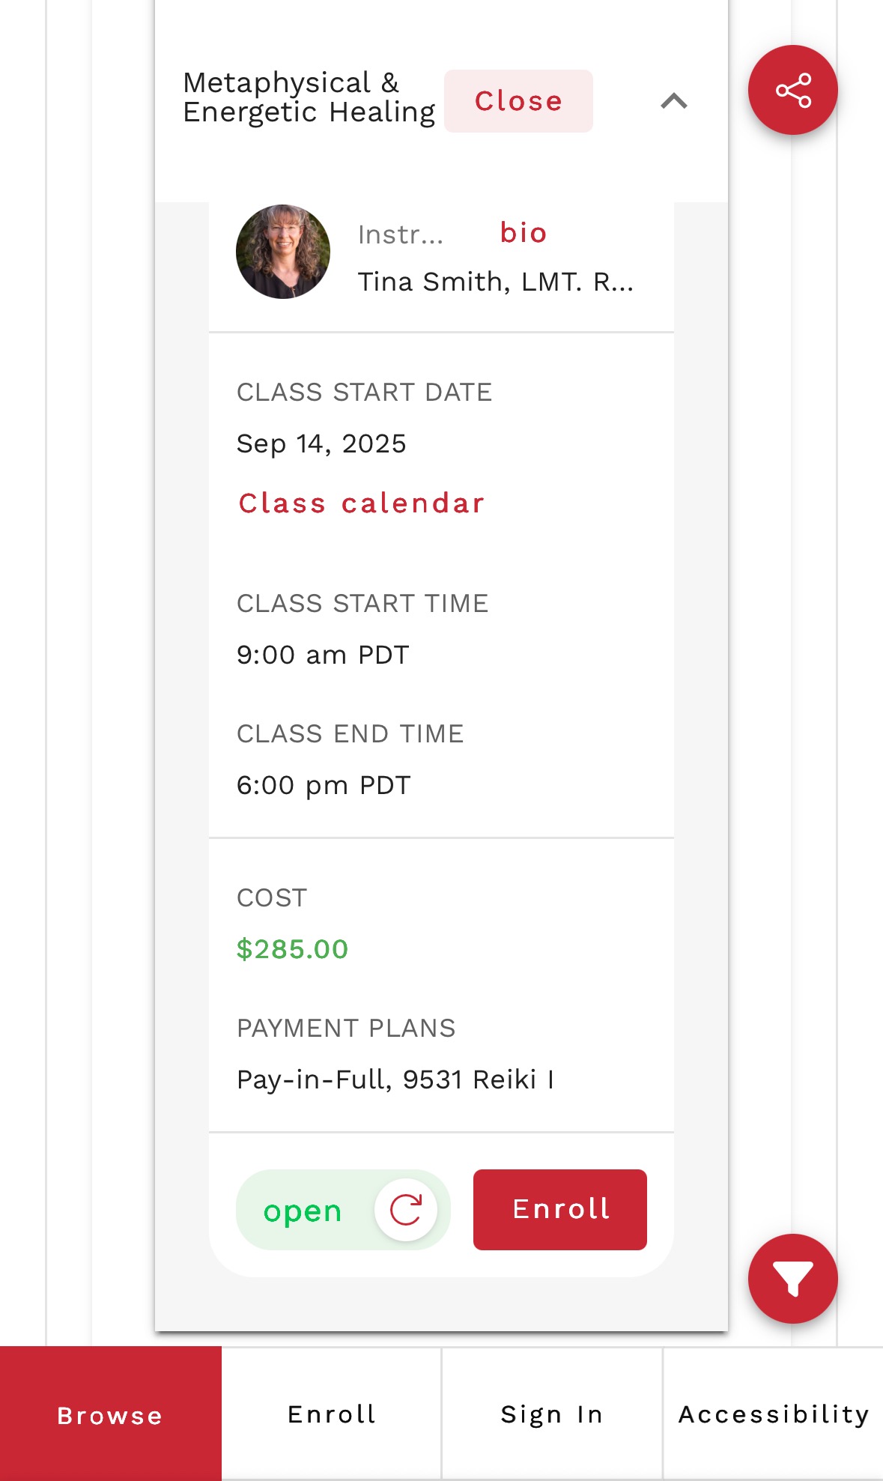The image size is (883, 1481).
Task: Click the Close button beside the class title
Action: (518, 101)
